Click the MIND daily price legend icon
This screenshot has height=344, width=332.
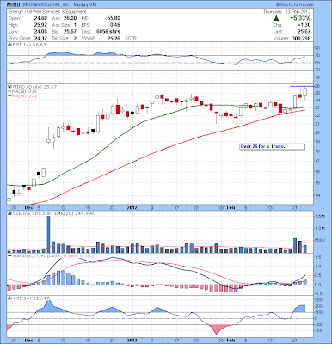tap(9, 87)
